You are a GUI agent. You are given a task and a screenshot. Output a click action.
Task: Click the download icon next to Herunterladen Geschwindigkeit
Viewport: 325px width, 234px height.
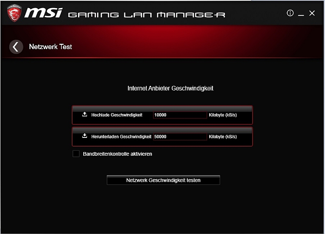click(x=84, y=136)
